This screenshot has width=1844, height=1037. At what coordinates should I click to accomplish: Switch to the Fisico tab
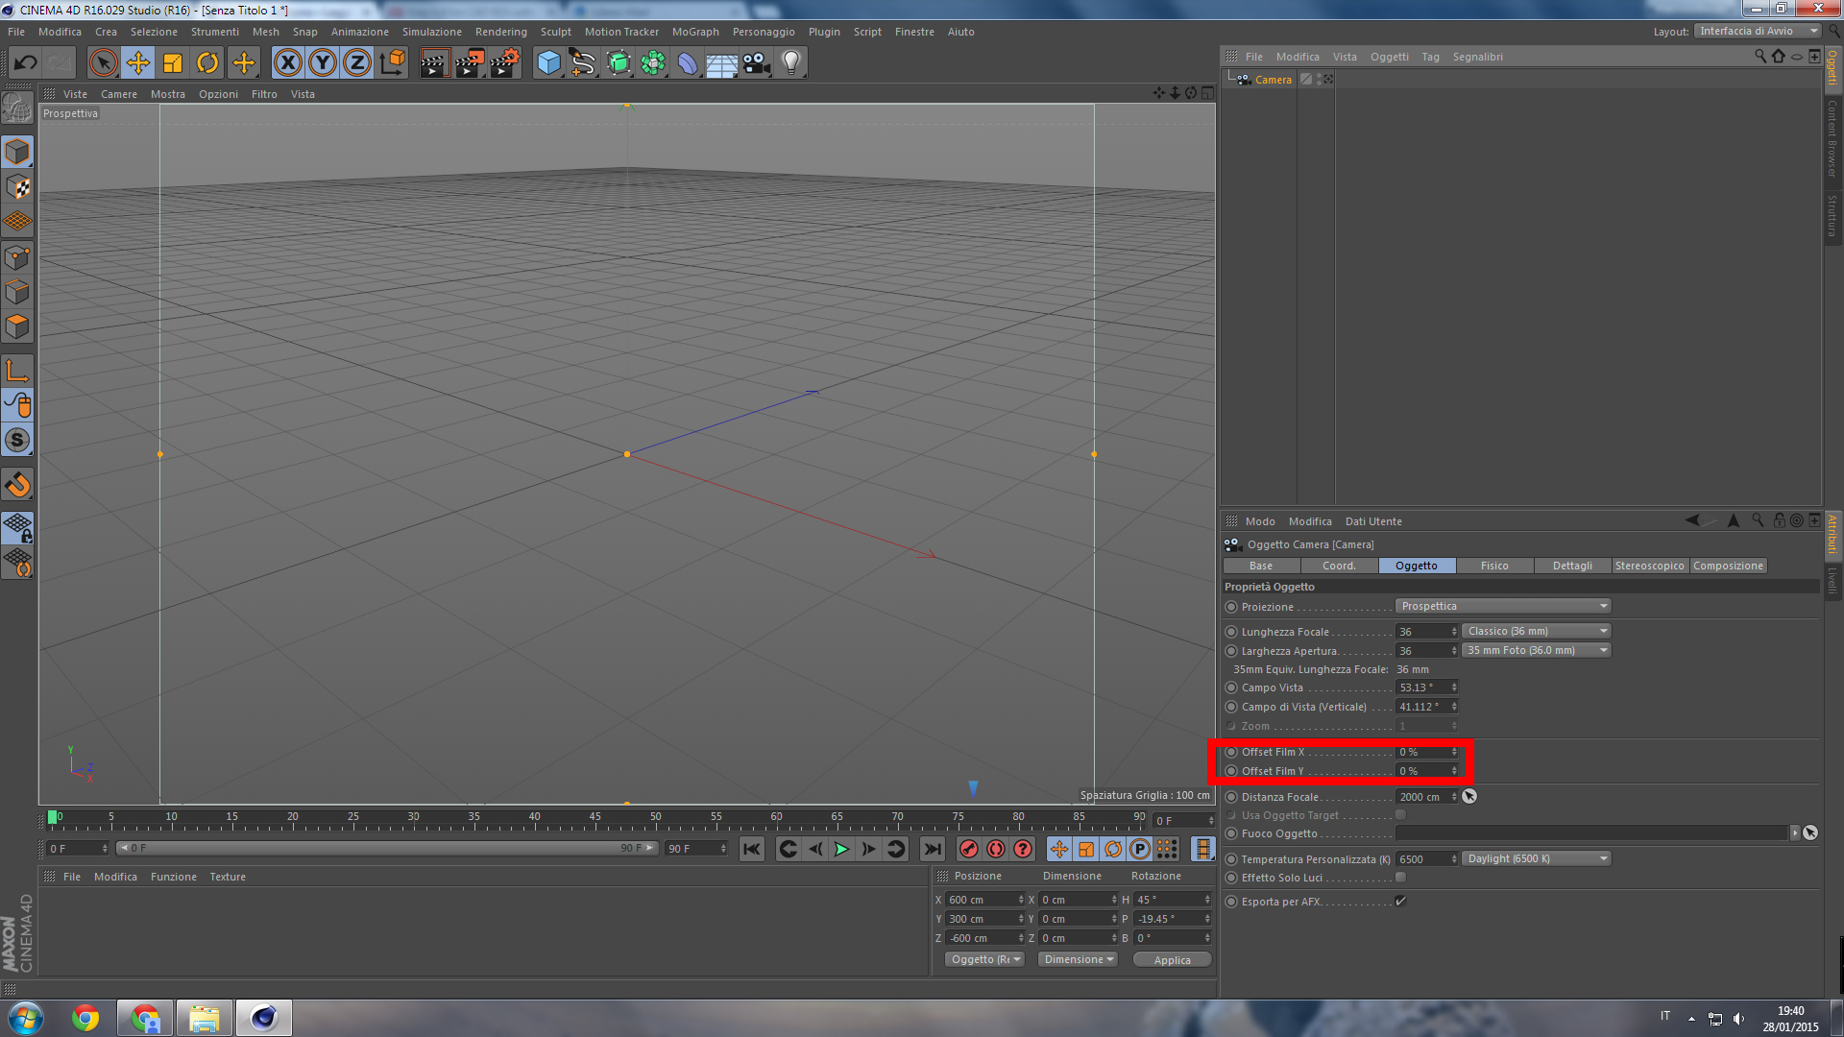pos(1493,567)
